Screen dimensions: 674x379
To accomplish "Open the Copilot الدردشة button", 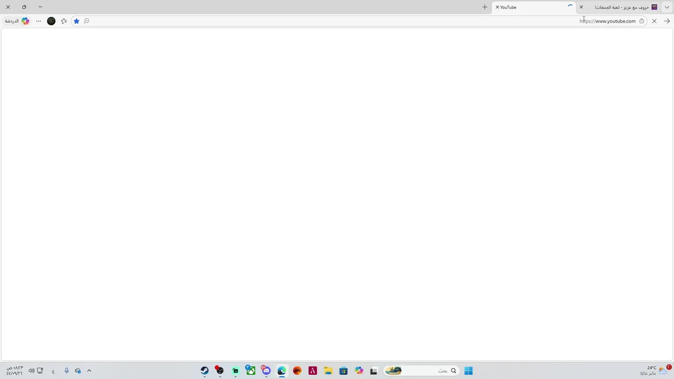I will (17, 21).
